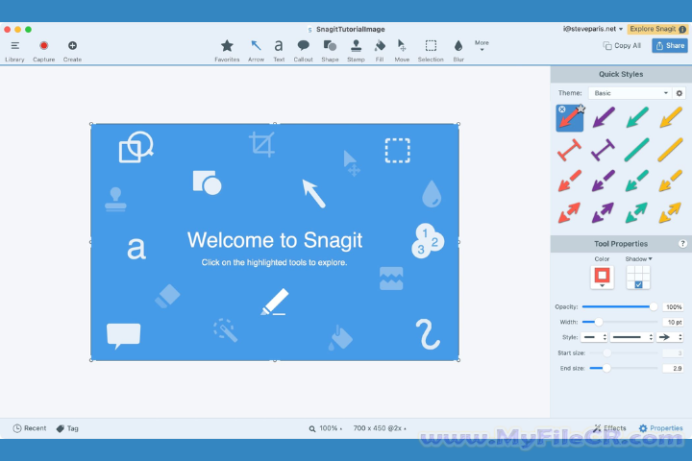Choose the yellow dashed arrow style

coord(671,181)
